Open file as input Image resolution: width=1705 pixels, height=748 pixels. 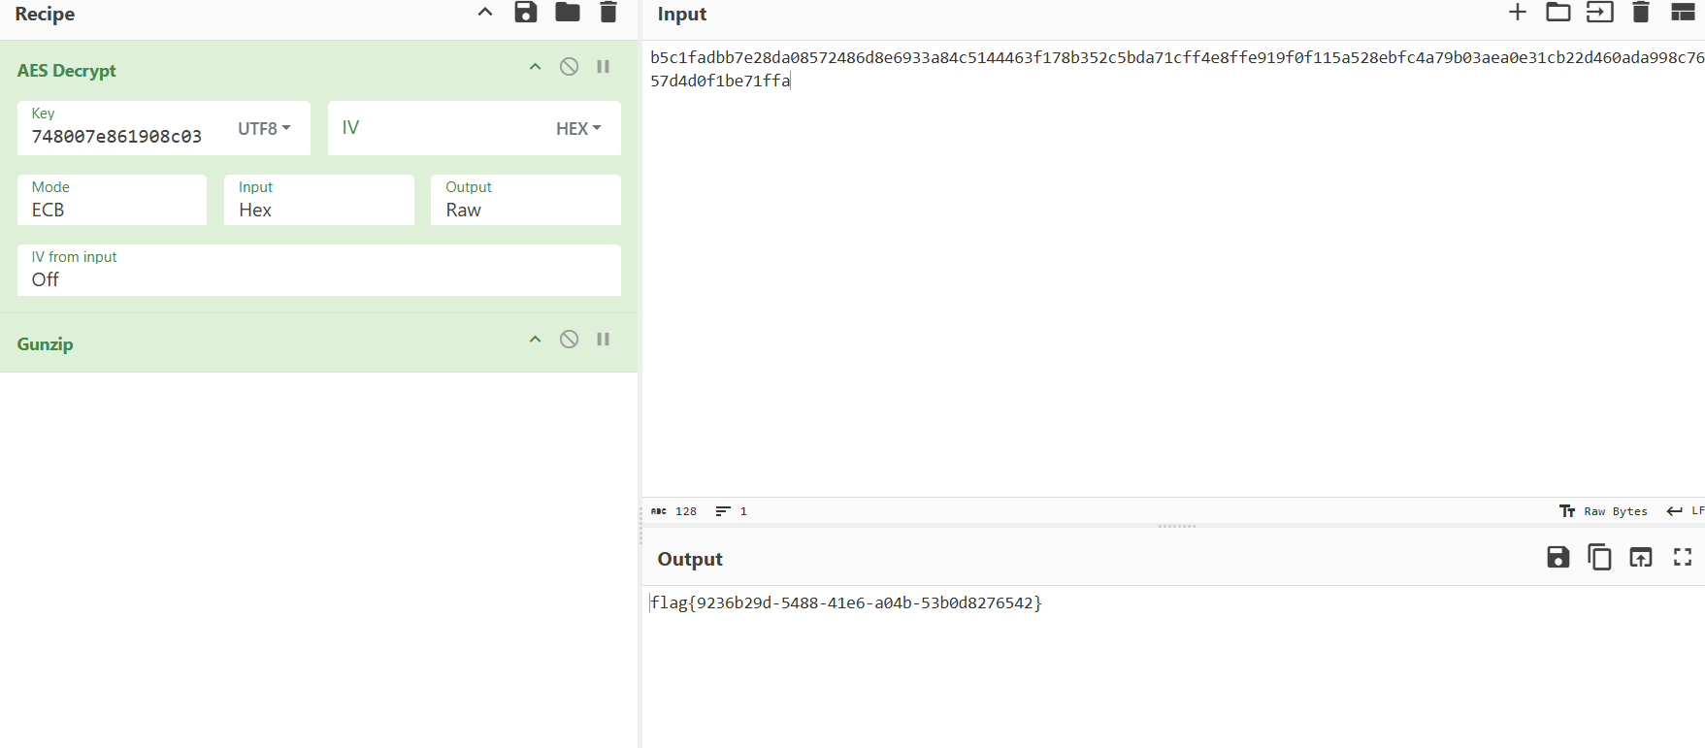pos(1599,12)
